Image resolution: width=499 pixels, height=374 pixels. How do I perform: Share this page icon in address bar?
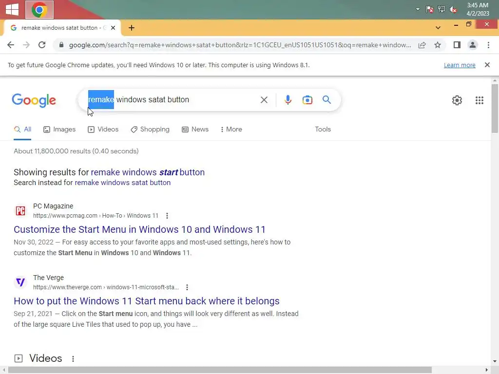click(x=422, y=45)
